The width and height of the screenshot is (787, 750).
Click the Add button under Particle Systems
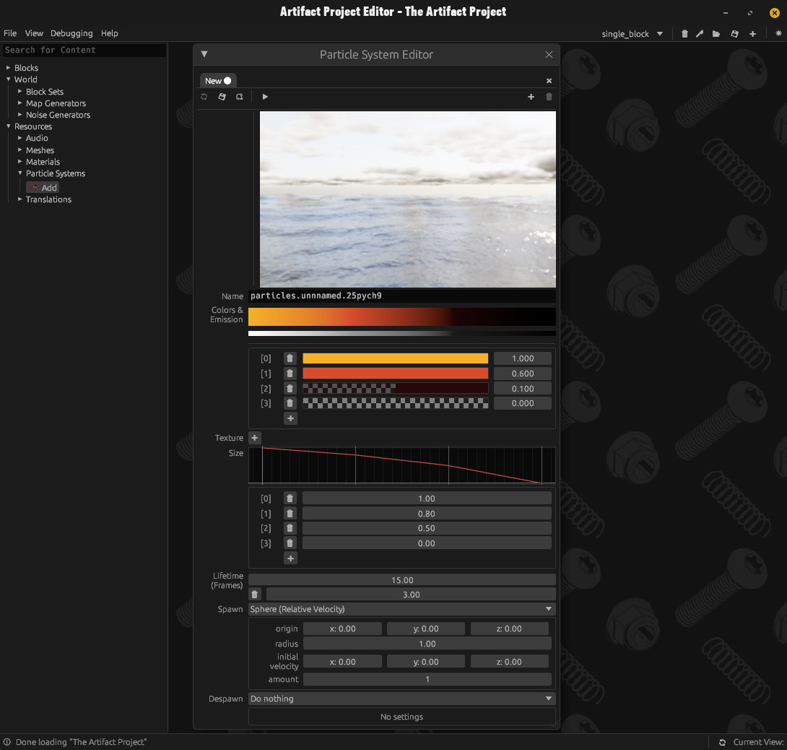(x=43, y=188)
